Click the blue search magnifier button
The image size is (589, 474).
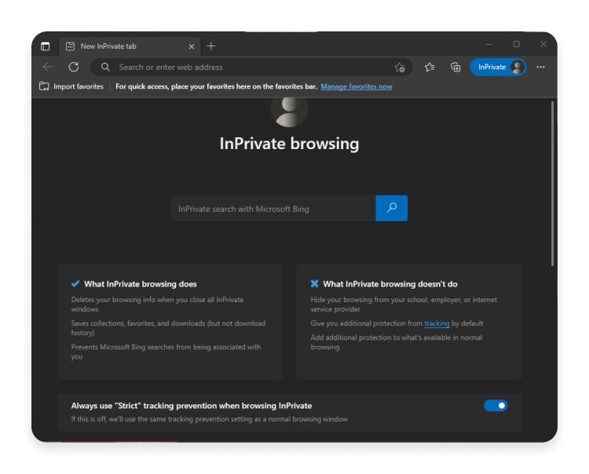pos(391,208)
